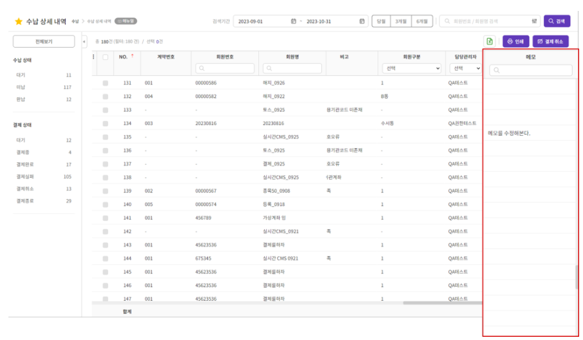
Task: Check the checkbox for row 132
Action: (106, 97)
